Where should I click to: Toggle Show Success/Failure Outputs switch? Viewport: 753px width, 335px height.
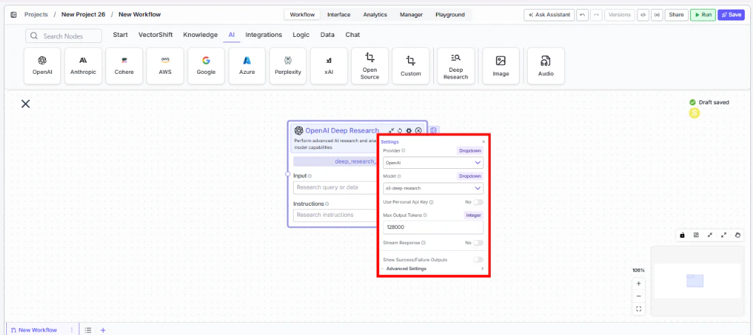[478, 260]
